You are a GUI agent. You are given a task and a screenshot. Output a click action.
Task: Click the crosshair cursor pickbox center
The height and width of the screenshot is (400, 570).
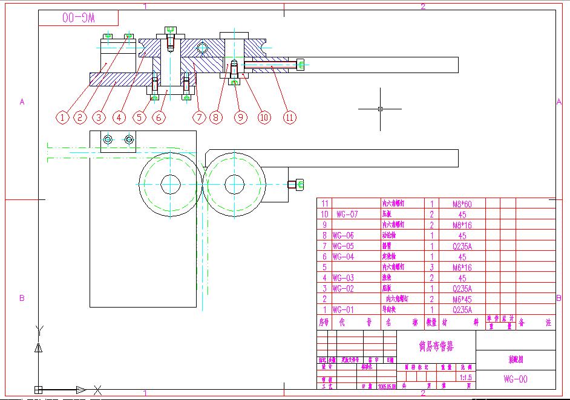tap(380, 109)
